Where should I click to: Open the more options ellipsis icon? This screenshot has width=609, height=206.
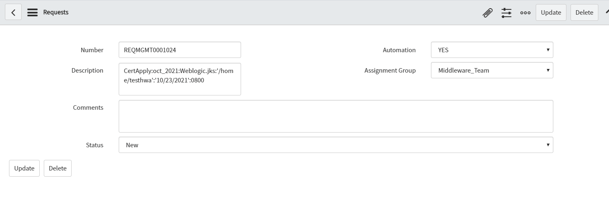tap(525, 13)
